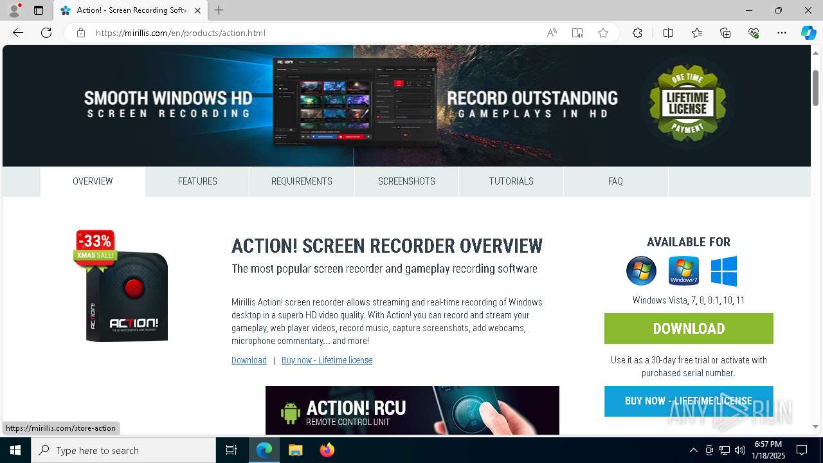Open the FAQ tab

pyautogui.click(x=615, y=181)
